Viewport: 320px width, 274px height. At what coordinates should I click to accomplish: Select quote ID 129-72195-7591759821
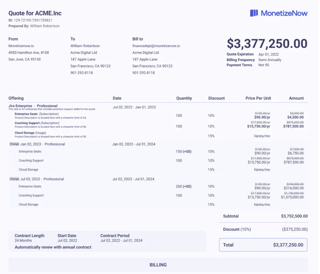point(33,20)
